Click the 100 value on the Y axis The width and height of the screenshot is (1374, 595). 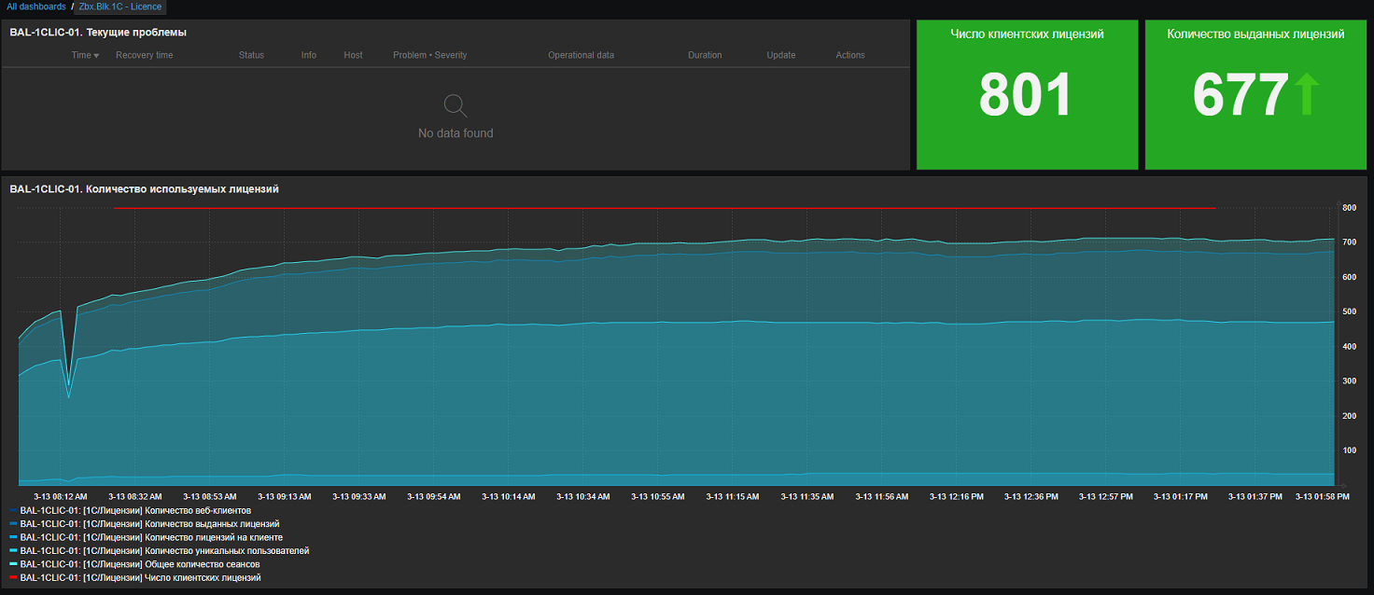pyautogui.click(x=1349, y=450)
